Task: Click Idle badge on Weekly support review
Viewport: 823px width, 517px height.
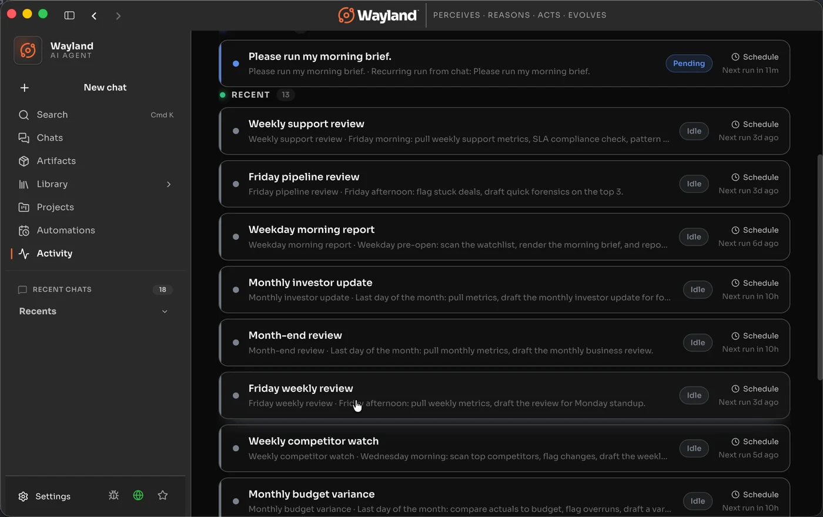Action: [694, 131]
